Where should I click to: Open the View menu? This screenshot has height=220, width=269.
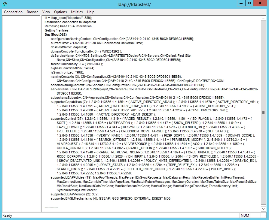[x=46, y=12]
